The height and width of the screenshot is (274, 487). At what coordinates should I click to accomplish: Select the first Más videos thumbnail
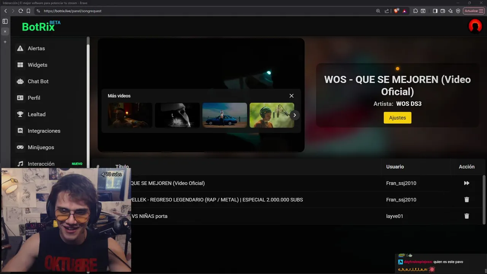(x=130, y=115)
